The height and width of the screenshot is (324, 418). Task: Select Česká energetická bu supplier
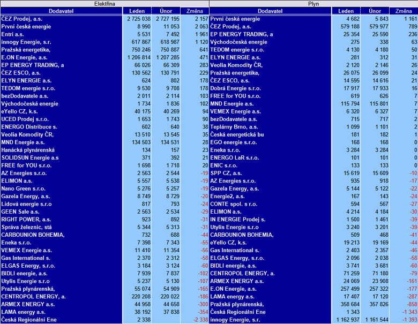tap(237, 135)
